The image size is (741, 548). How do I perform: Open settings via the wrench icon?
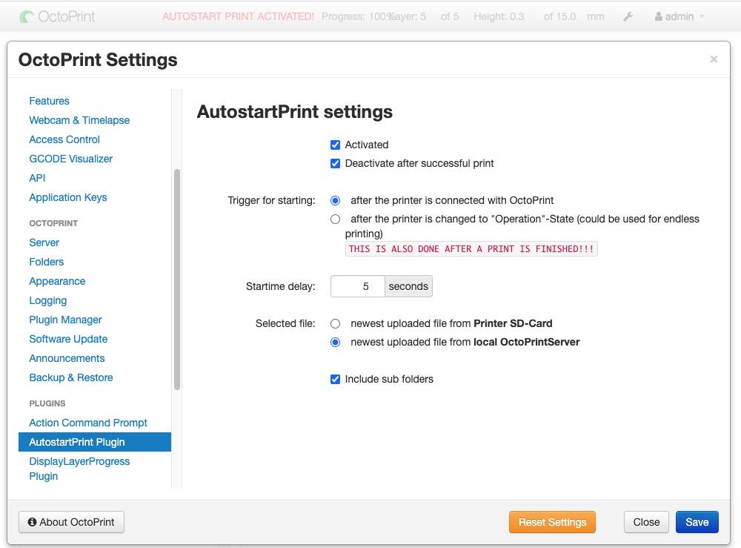click(628, 16)
